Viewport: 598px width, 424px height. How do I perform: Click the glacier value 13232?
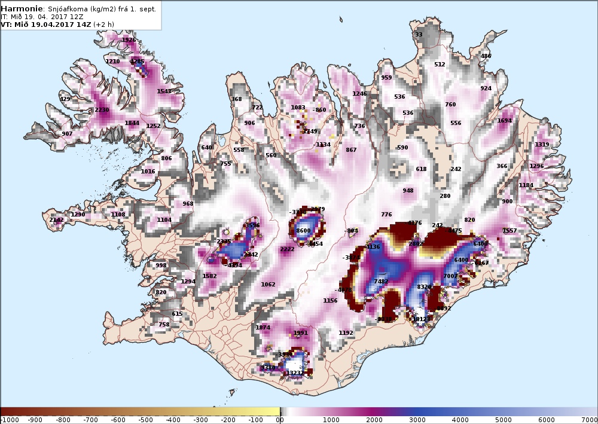295,373
